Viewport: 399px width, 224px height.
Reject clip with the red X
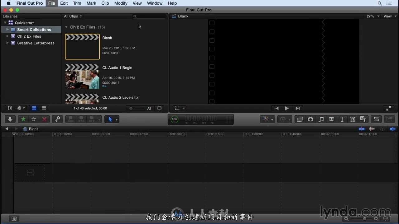coord(44,119)
